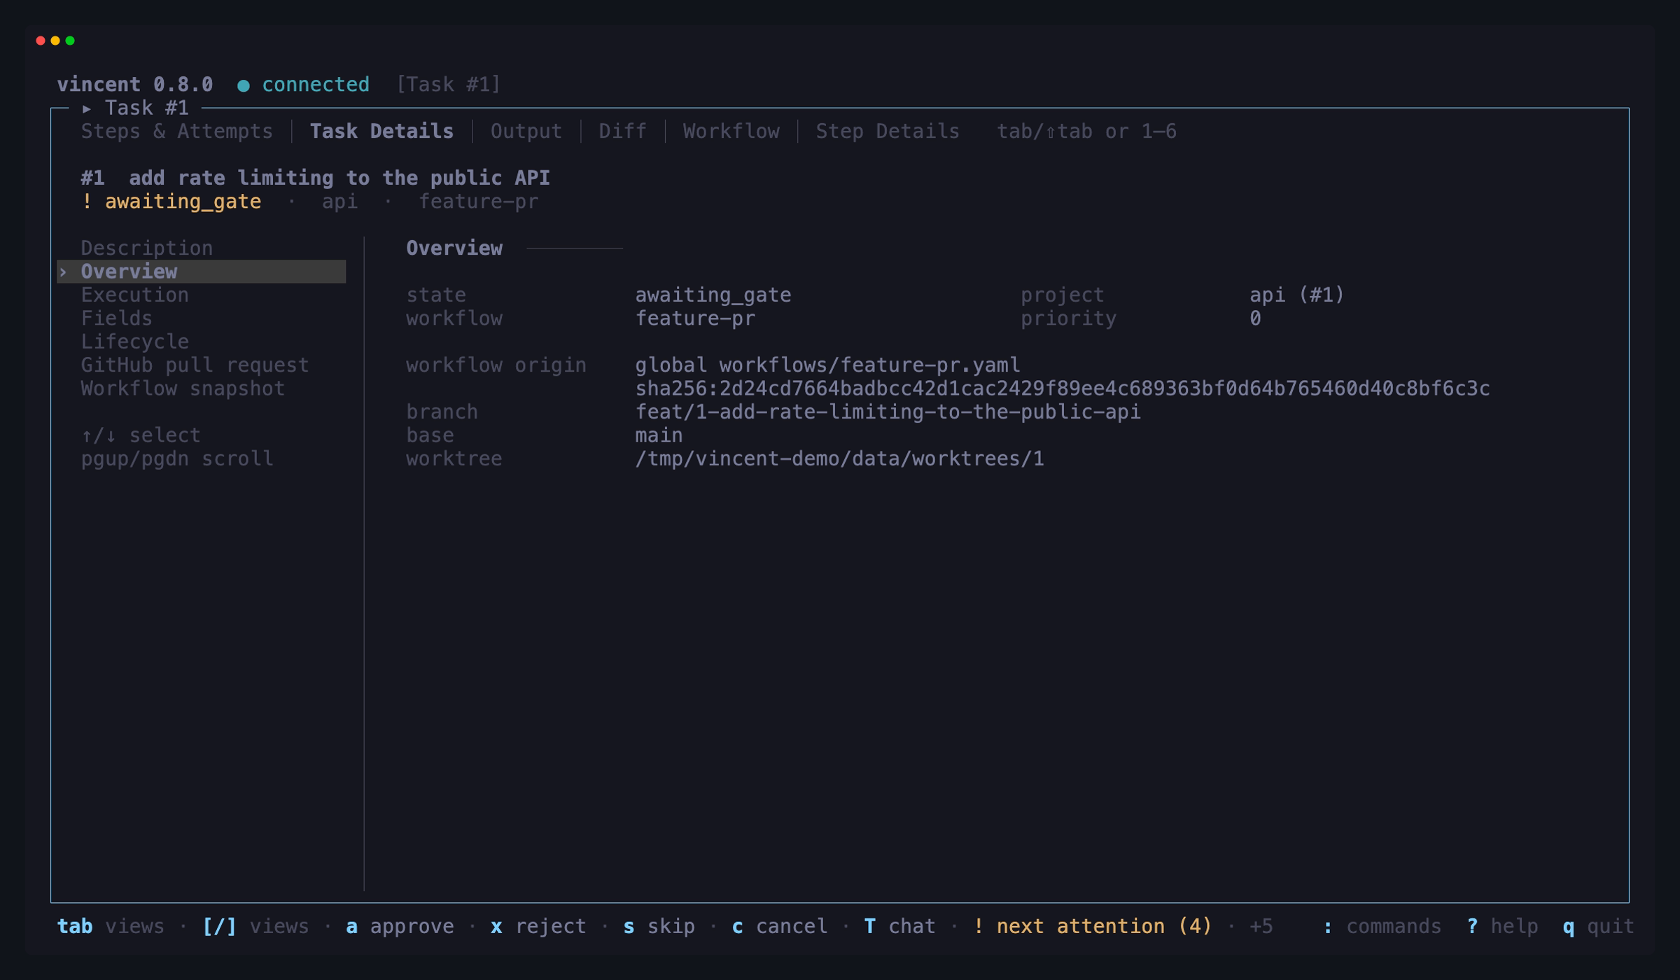Select the Execution section
This screenshot has width=1680, height=980.
pyautogui.click(x=134, y=295)
